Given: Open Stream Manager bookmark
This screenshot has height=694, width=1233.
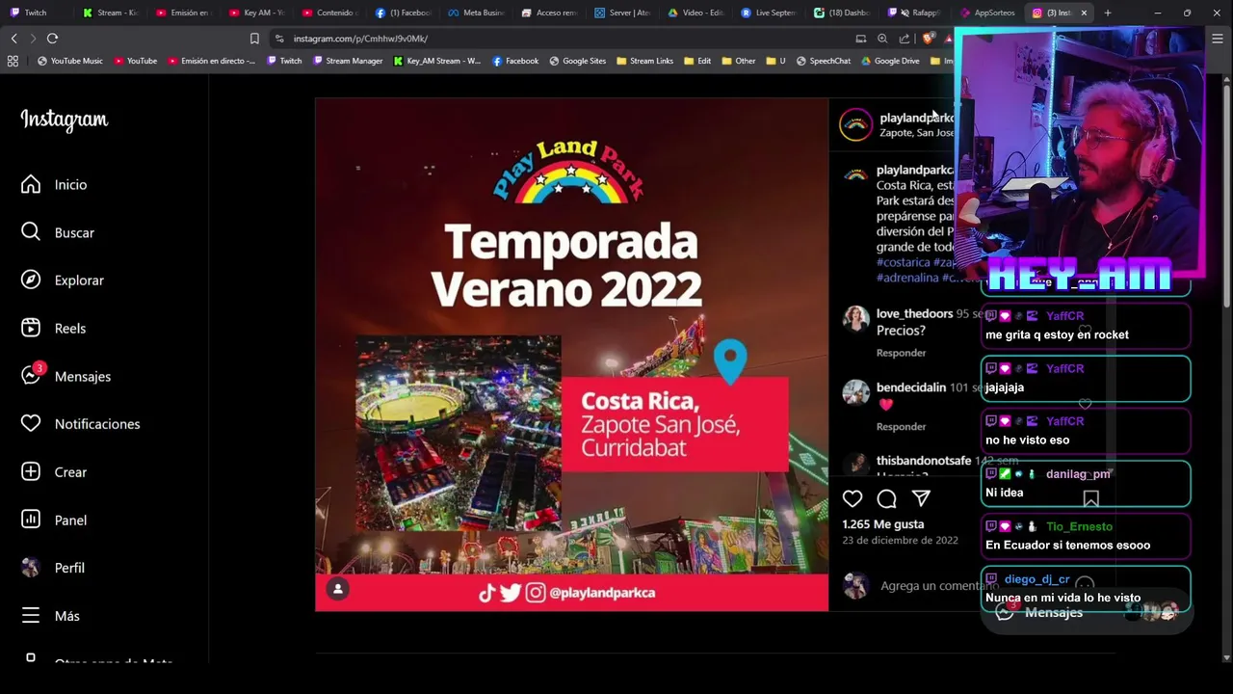Looking at the screenshot, I should [x=347, y=61].
